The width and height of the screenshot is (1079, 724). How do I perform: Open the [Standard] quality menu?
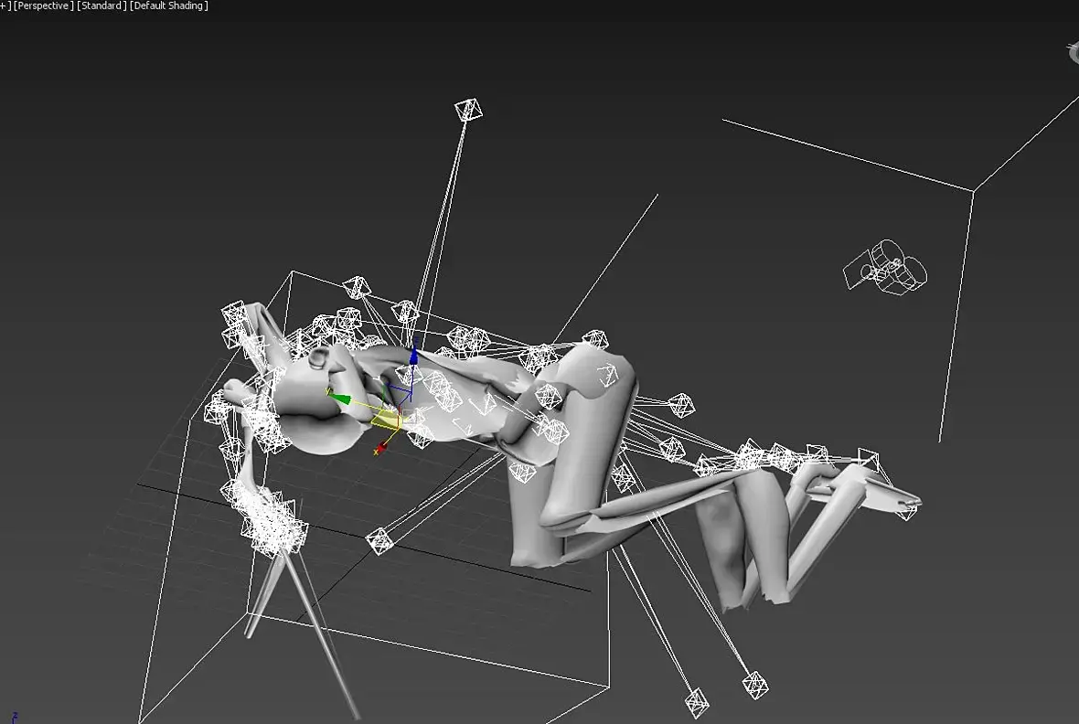tap(101, 5)
